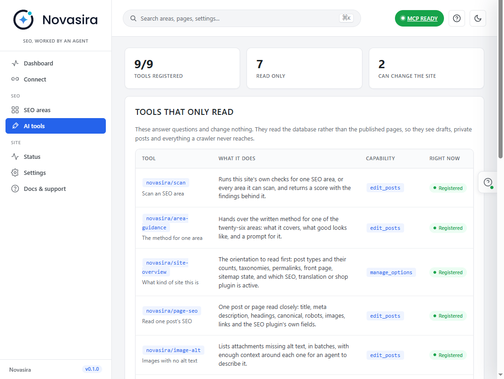
Task: Click the CAPABILITY column header
Action: (x=380, y=158)
